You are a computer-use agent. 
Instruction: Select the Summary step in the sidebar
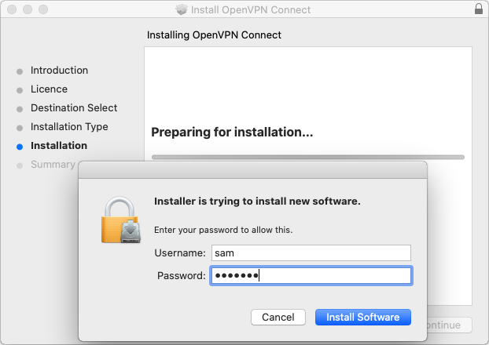52,165
